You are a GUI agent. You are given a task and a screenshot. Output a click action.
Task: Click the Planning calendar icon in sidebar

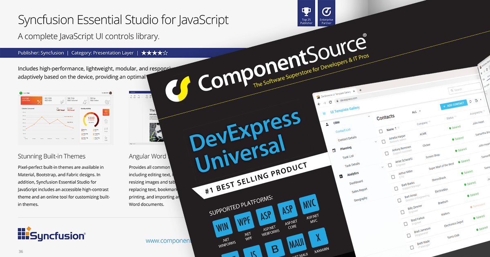[334, 150]
